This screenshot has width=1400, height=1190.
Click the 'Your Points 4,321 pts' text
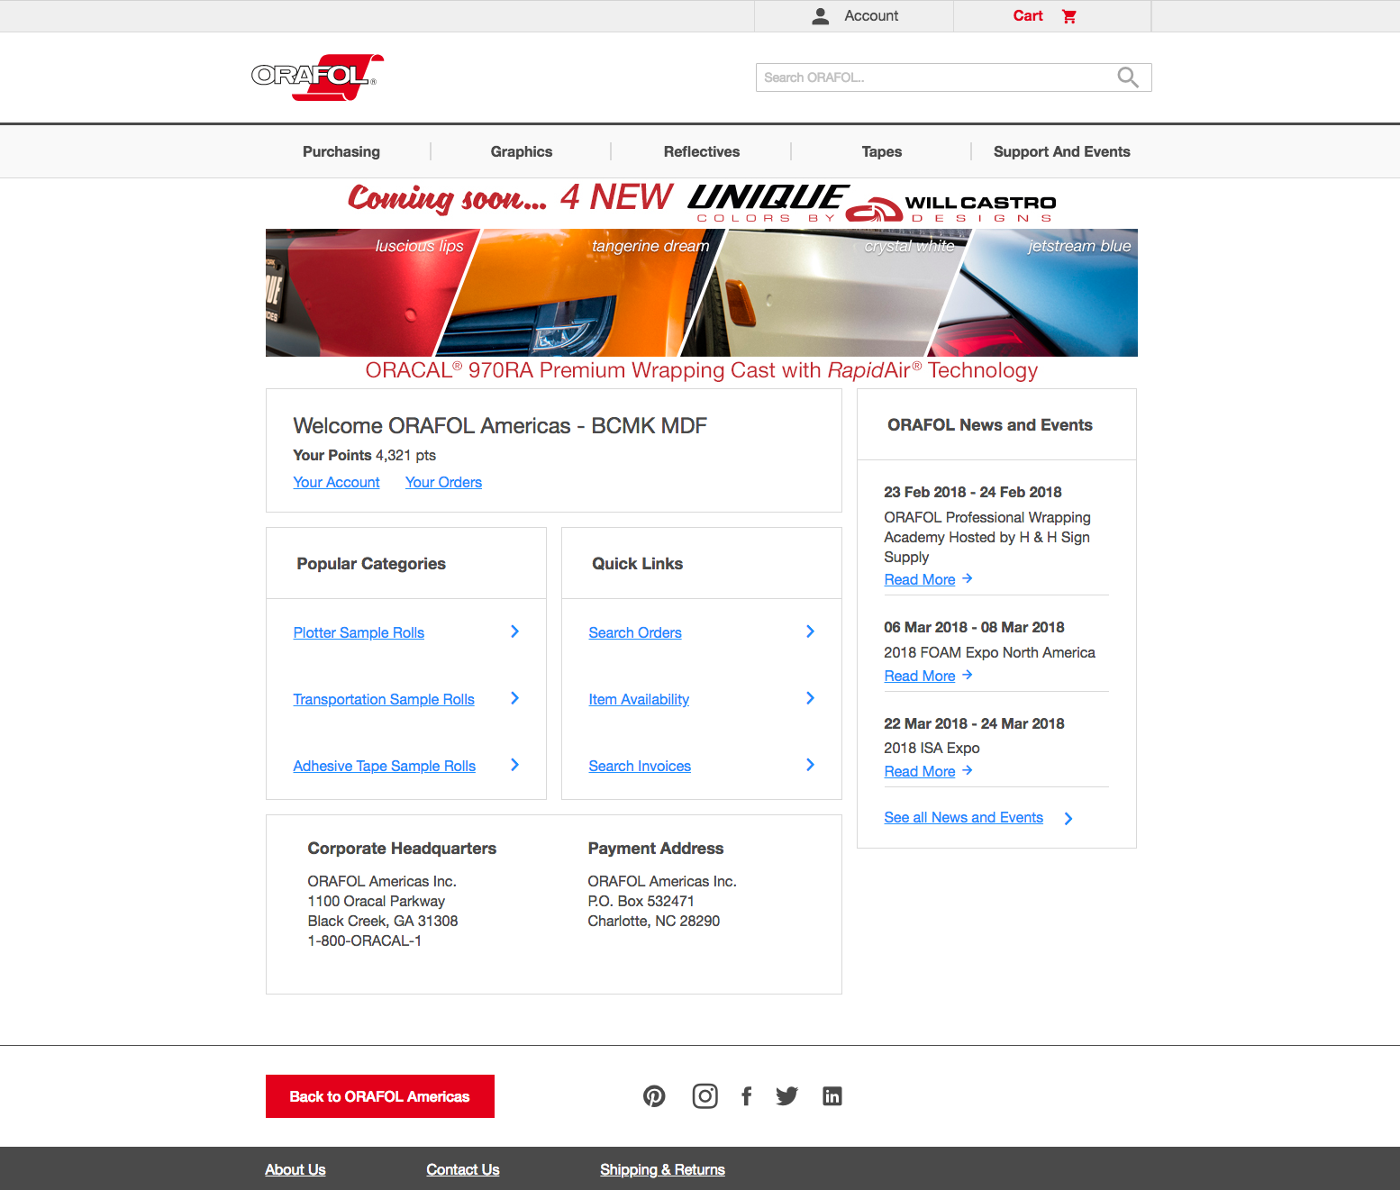(x=365, y=455)
